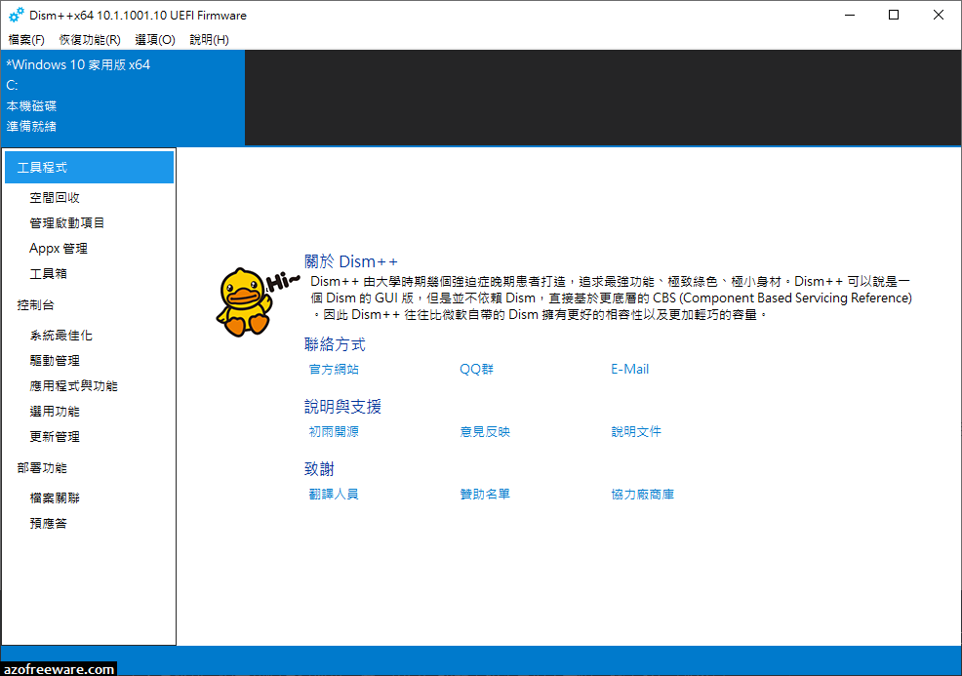This screenshot has width=962, height=676.
Task: Open the 檔案關聯 file association tool
Action: tap(55, 497)
